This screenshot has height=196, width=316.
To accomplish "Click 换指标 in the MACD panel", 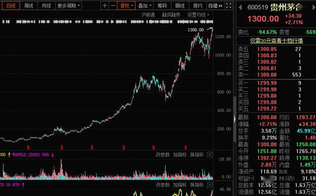I will point(197,185).
